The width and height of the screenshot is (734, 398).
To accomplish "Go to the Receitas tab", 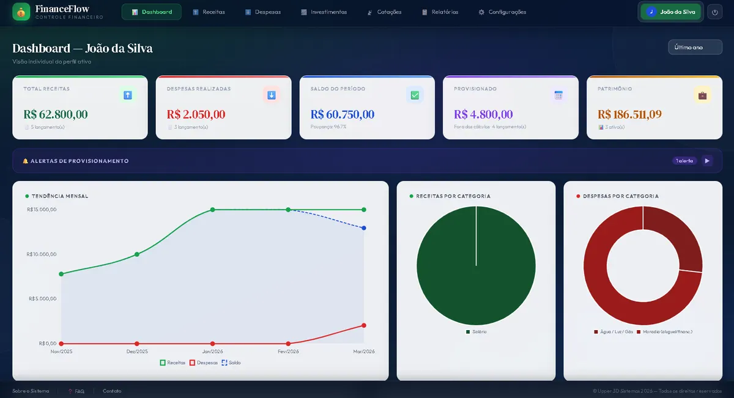I will 209,12.
